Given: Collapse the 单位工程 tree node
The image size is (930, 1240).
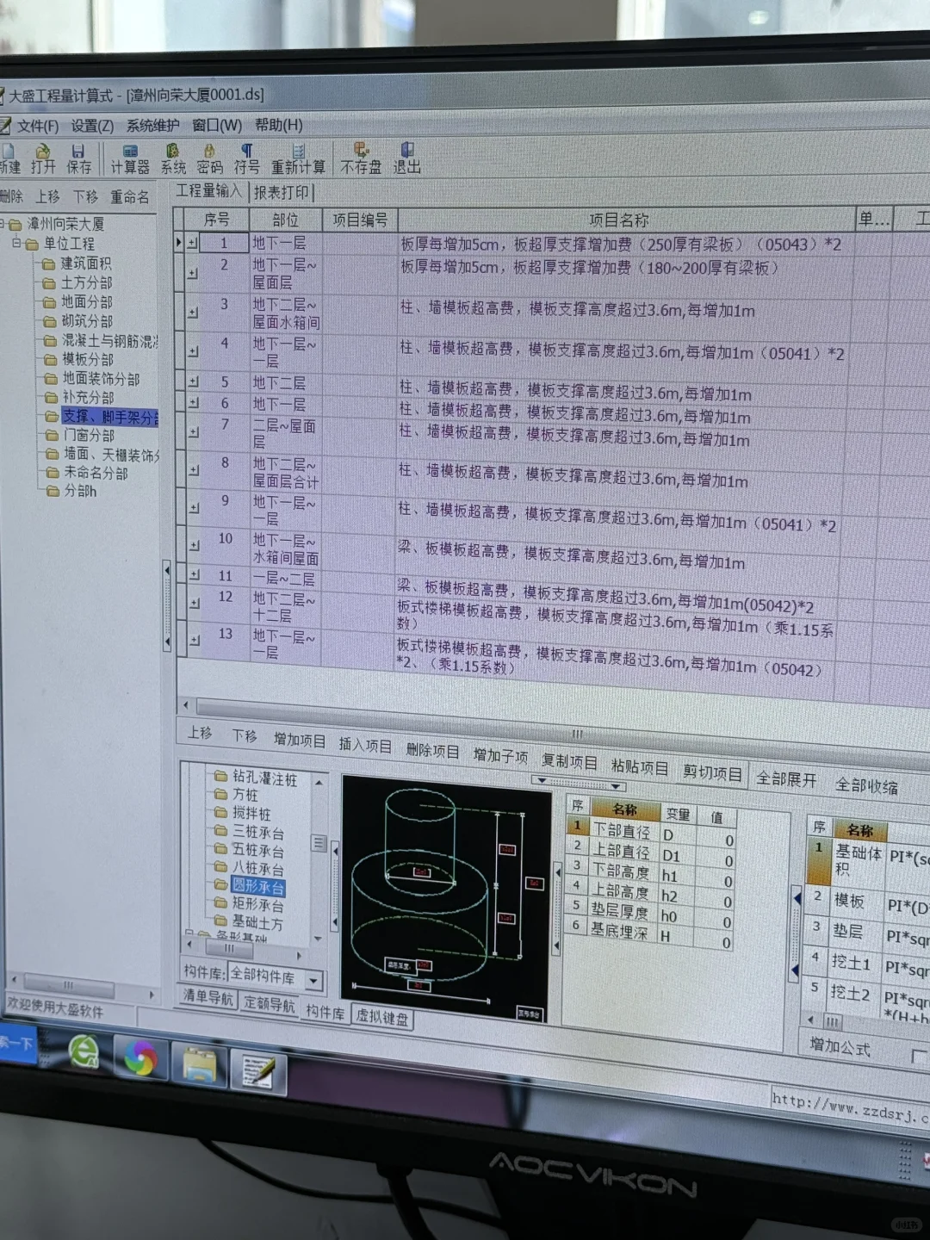Looking at the screenshot, I should point(16,244).
